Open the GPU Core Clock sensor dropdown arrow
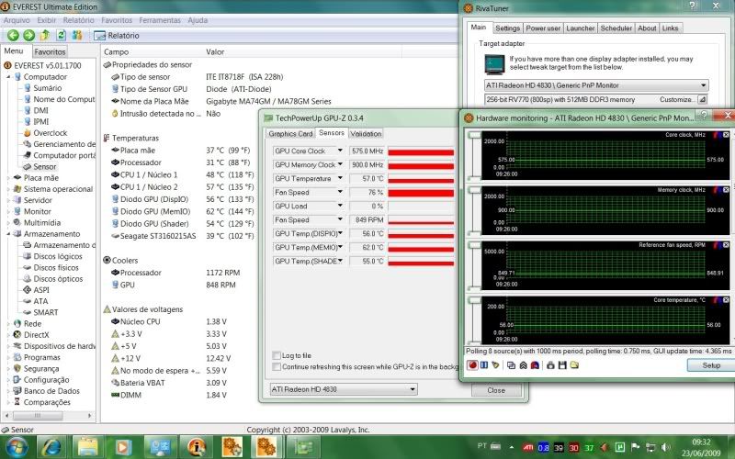 point(340,151)
